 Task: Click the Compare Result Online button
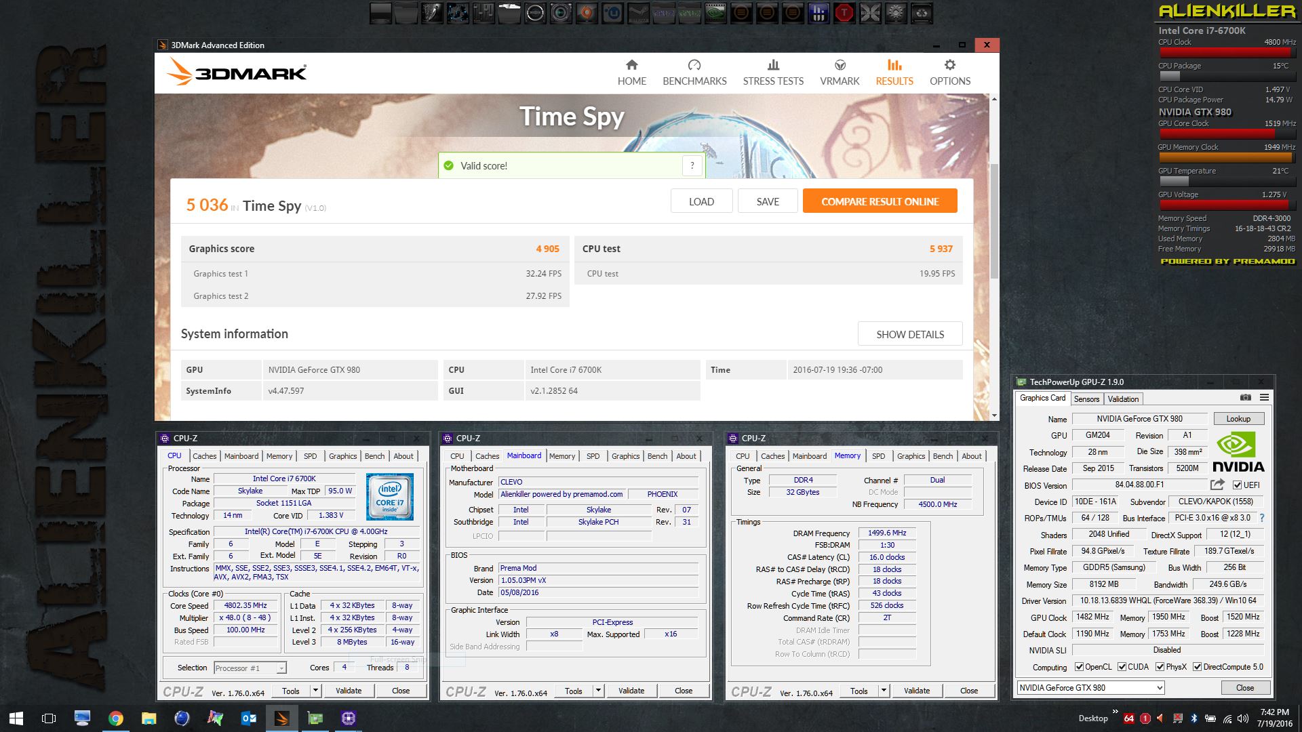[x=880, y=201]
